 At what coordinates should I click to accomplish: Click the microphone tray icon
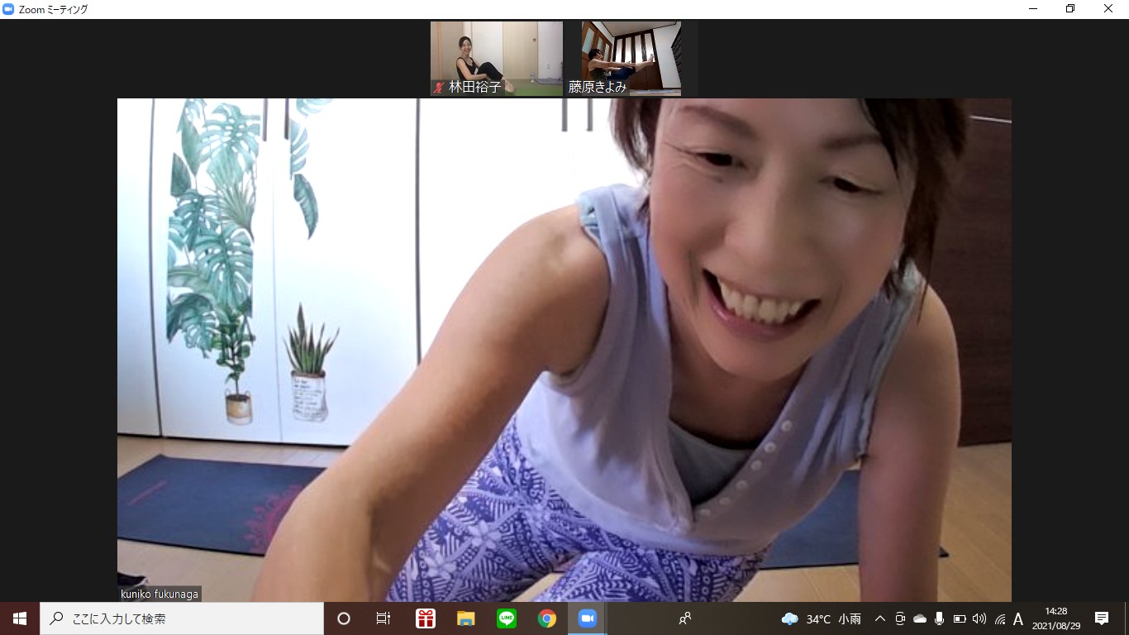click(940, 618)
